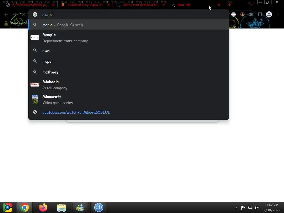Viewport: 284px width, 213px height.
Task: Open Chrome's three-dot menu
Action: (x=278, y=14)
